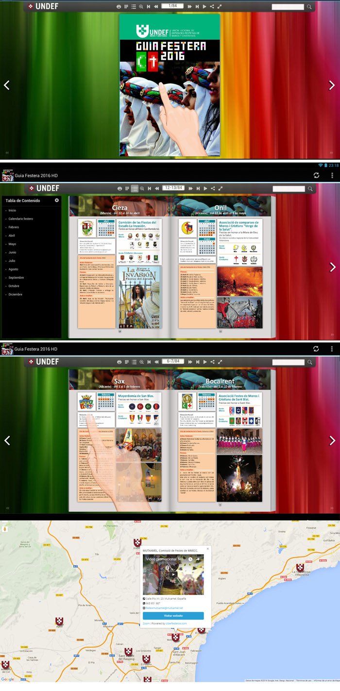The width and height of the screenshot is (340, 691).
Task: Click the Xixona shield map marker
Action: pyautogui.click(x=137, y=542)
